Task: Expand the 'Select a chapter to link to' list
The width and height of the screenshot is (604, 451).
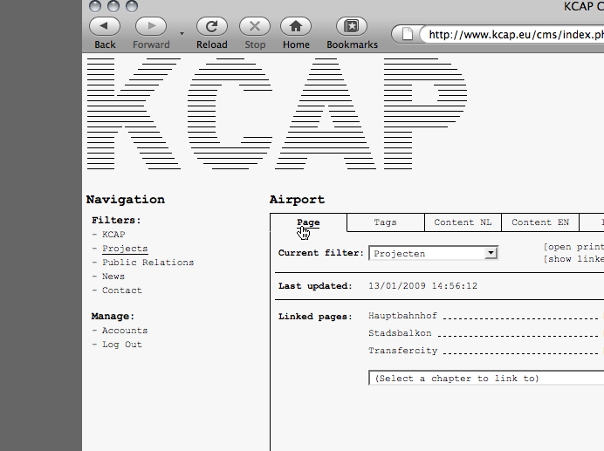Action: (485, 379)
